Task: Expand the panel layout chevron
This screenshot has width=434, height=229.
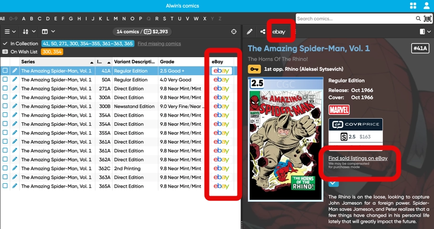Action: tap(429, 32)
